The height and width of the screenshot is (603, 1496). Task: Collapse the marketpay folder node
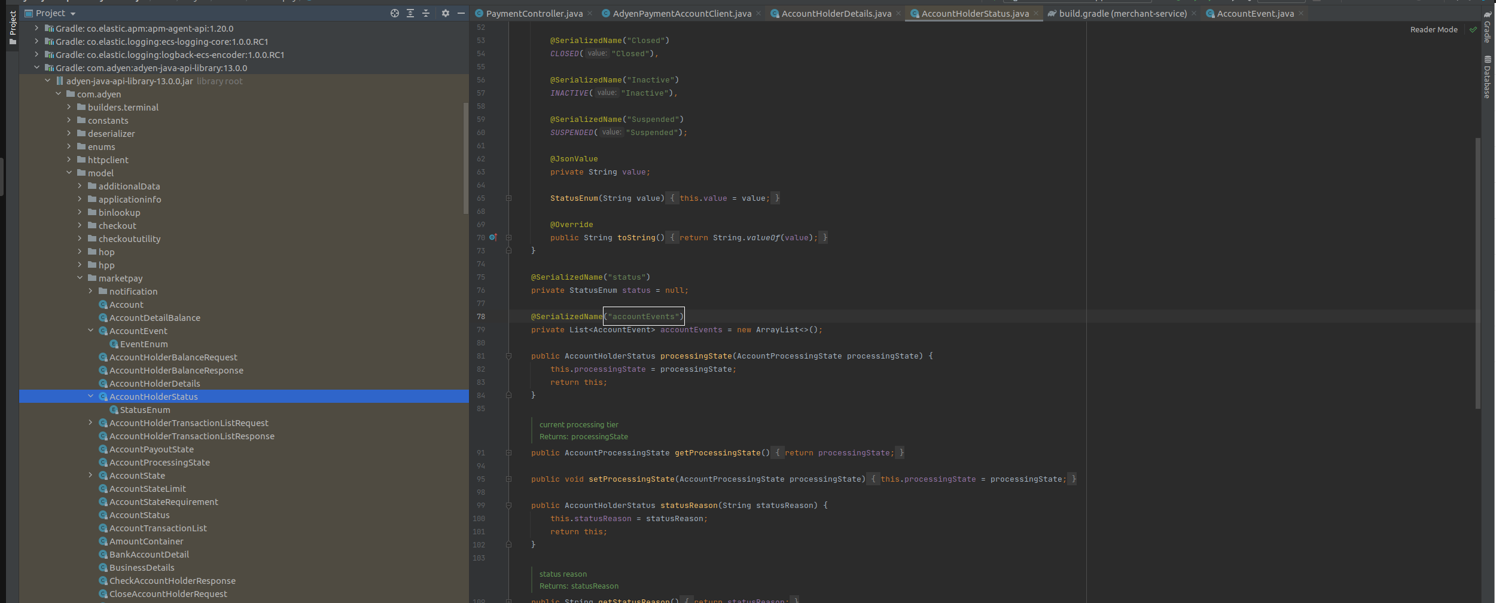point(80,278)
